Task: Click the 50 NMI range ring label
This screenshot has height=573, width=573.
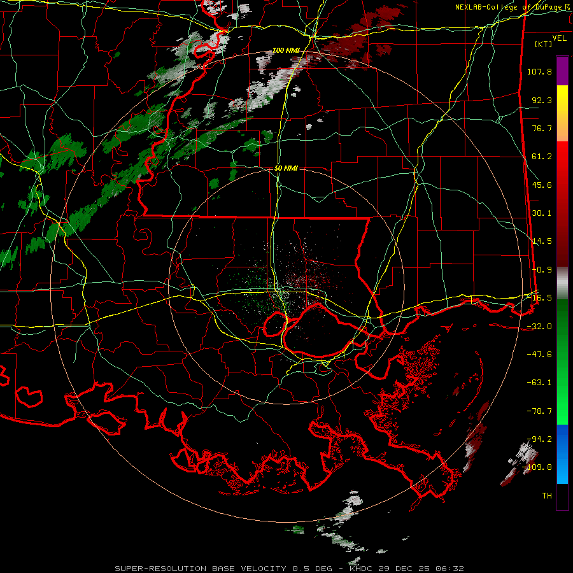Action: point(286,168)
